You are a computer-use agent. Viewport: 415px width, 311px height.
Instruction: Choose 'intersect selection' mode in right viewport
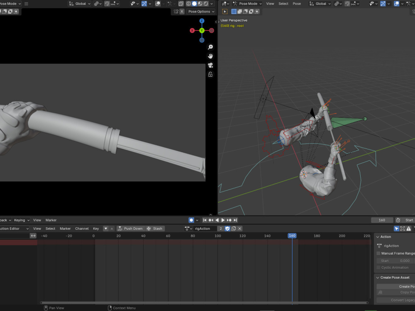pyautogui.click(x=257, y=11)
